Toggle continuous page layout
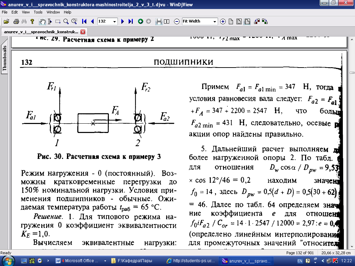The width and height of the screenshot is (355, 266). [x=159, y=21]
